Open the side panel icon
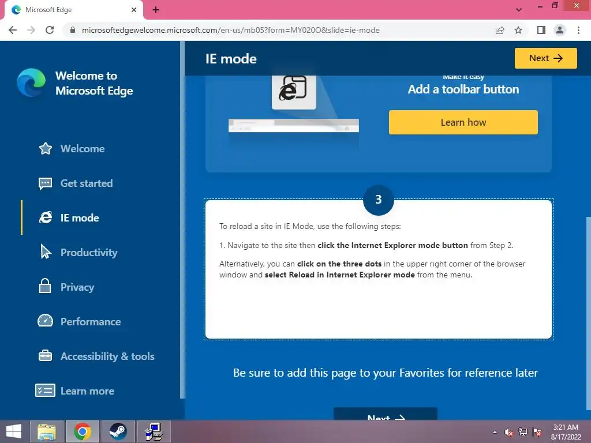 541,30
